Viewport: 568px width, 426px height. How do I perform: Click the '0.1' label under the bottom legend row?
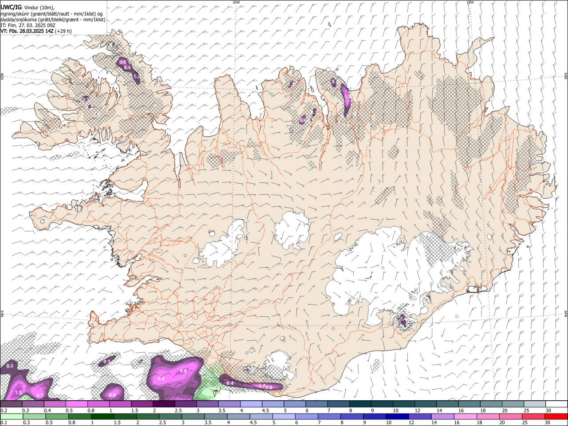point(4,422)
